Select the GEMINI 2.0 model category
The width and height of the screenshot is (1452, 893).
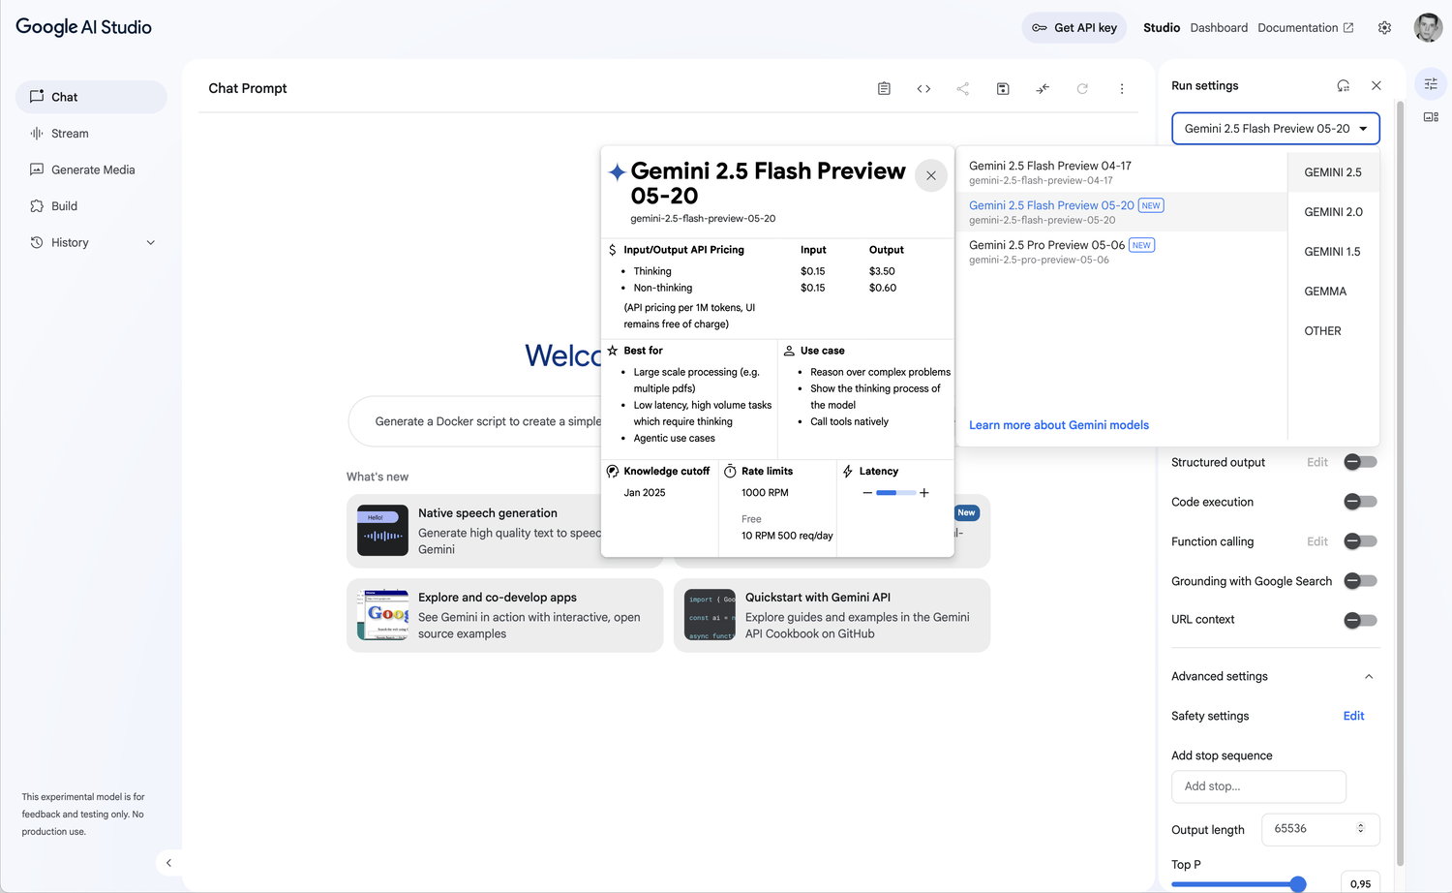coord(1333,212)
